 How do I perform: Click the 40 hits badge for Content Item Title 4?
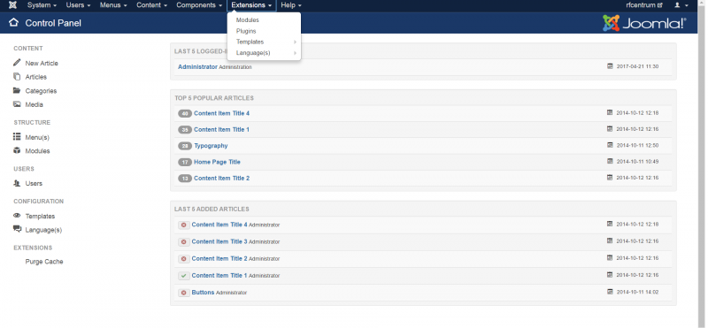point(185,114)
